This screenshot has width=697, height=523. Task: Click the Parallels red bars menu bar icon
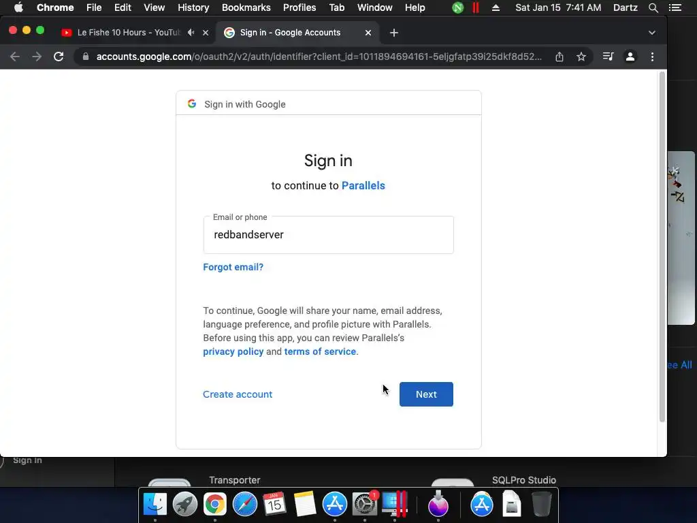coord(476,7)
